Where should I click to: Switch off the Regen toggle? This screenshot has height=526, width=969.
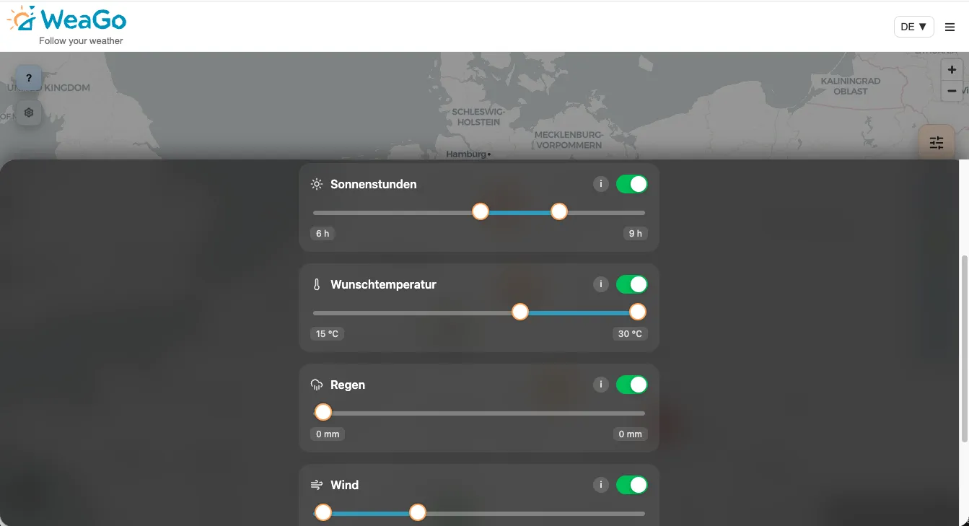pos(631,385)
